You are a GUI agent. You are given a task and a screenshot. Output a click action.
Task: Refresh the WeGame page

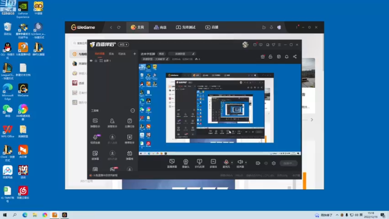pos(119,27)
